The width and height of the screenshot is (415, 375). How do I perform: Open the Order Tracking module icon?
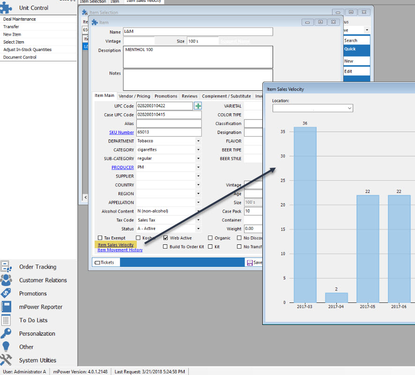[x=7, y=267]
